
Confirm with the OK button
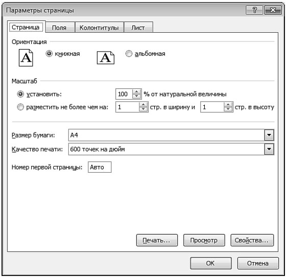(211, 263)
